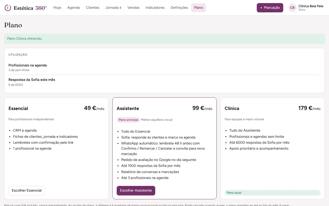Click the Clínica plan title
This screenshot has height=206, width=329.
pyautogui.click(x=232, y=108)
